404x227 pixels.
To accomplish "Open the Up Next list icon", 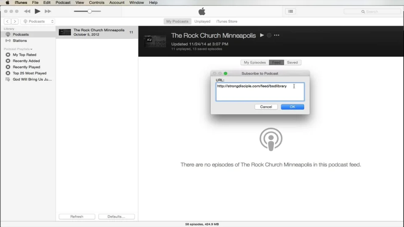I will click(x=290, y=11).
